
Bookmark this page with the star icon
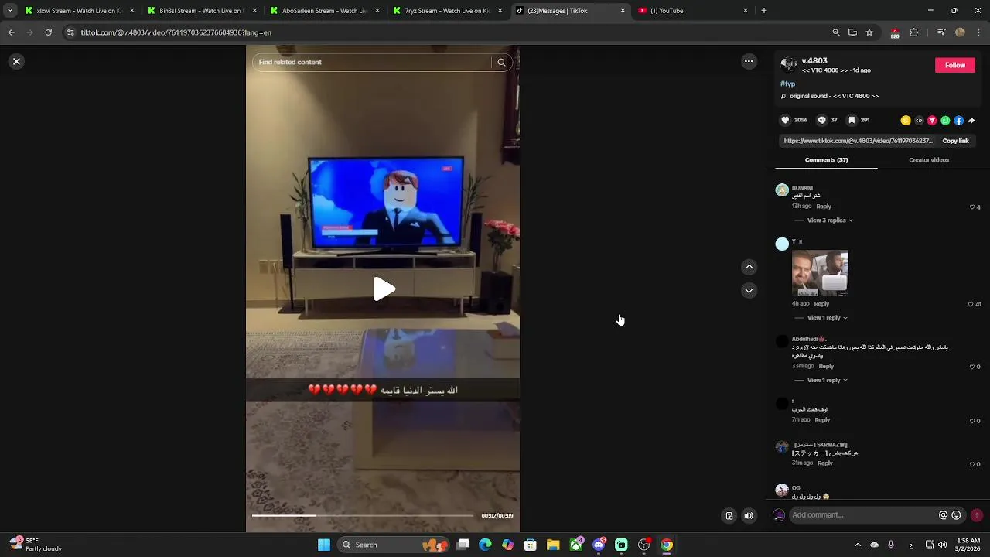869,32
